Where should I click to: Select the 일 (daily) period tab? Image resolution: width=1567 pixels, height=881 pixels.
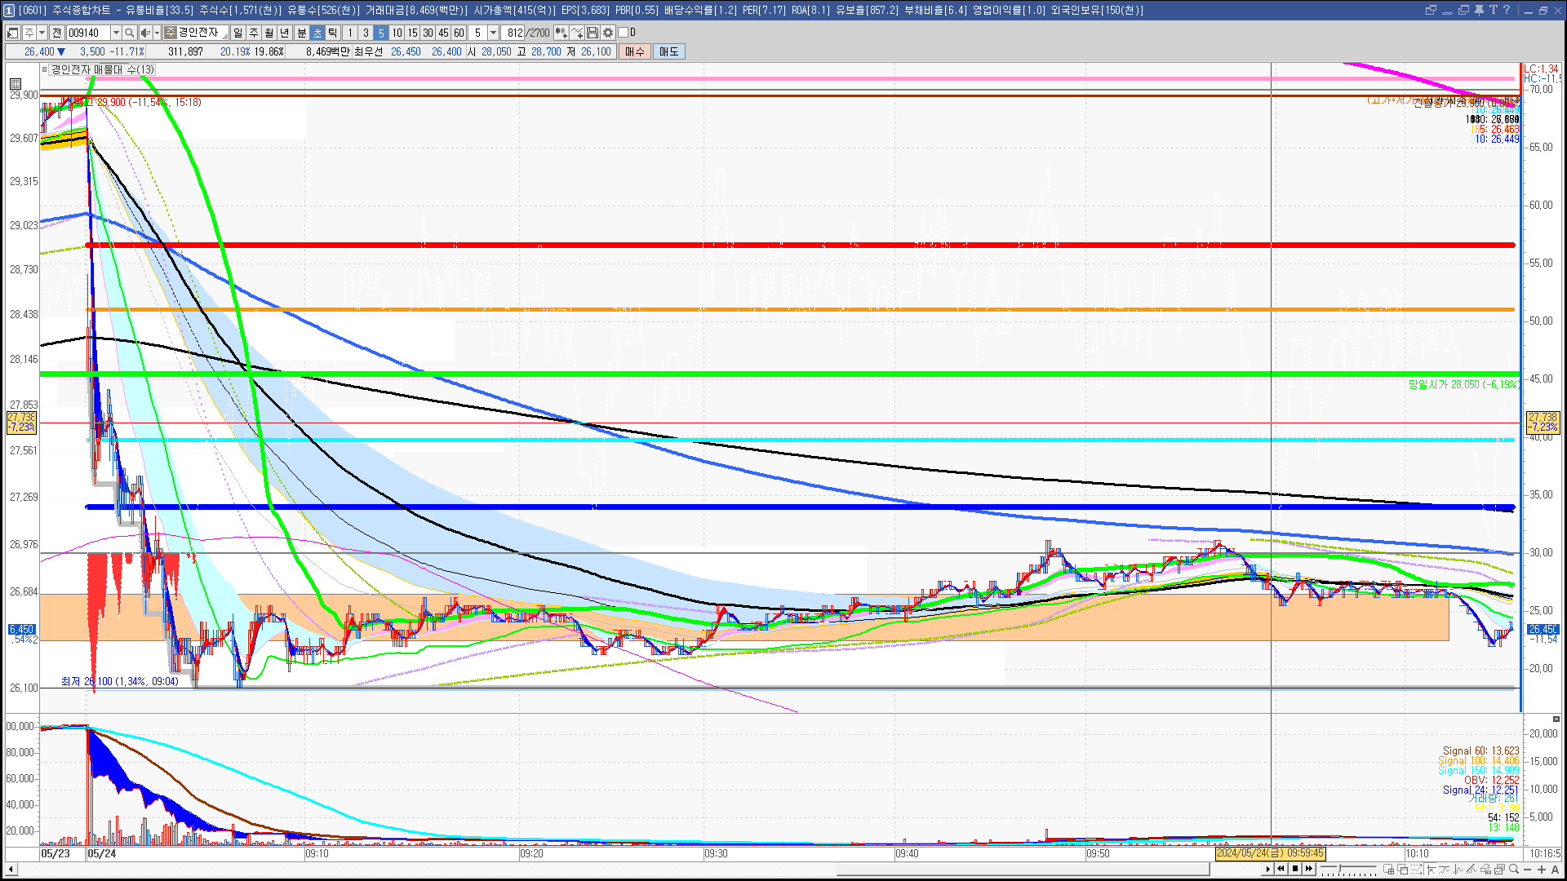point(237,33)
